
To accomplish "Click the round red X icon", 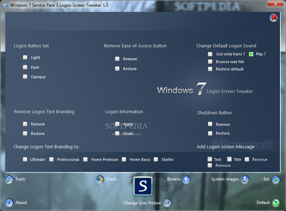I will [274, 18].
